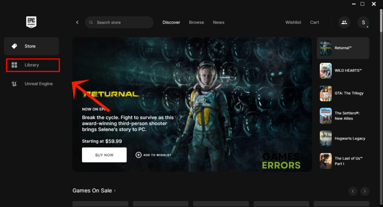
Task: Open Unreal Engine sidebar icon
Action: pos(14,84)
